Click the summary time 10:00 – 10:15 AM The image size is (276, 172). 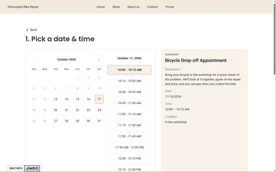pyautogui.click(x=177, y=109)
